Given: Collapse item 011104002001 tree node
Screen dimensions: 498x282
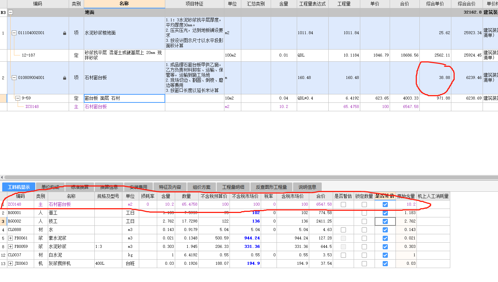Looking at the screenshot, I should click(14, 33).
